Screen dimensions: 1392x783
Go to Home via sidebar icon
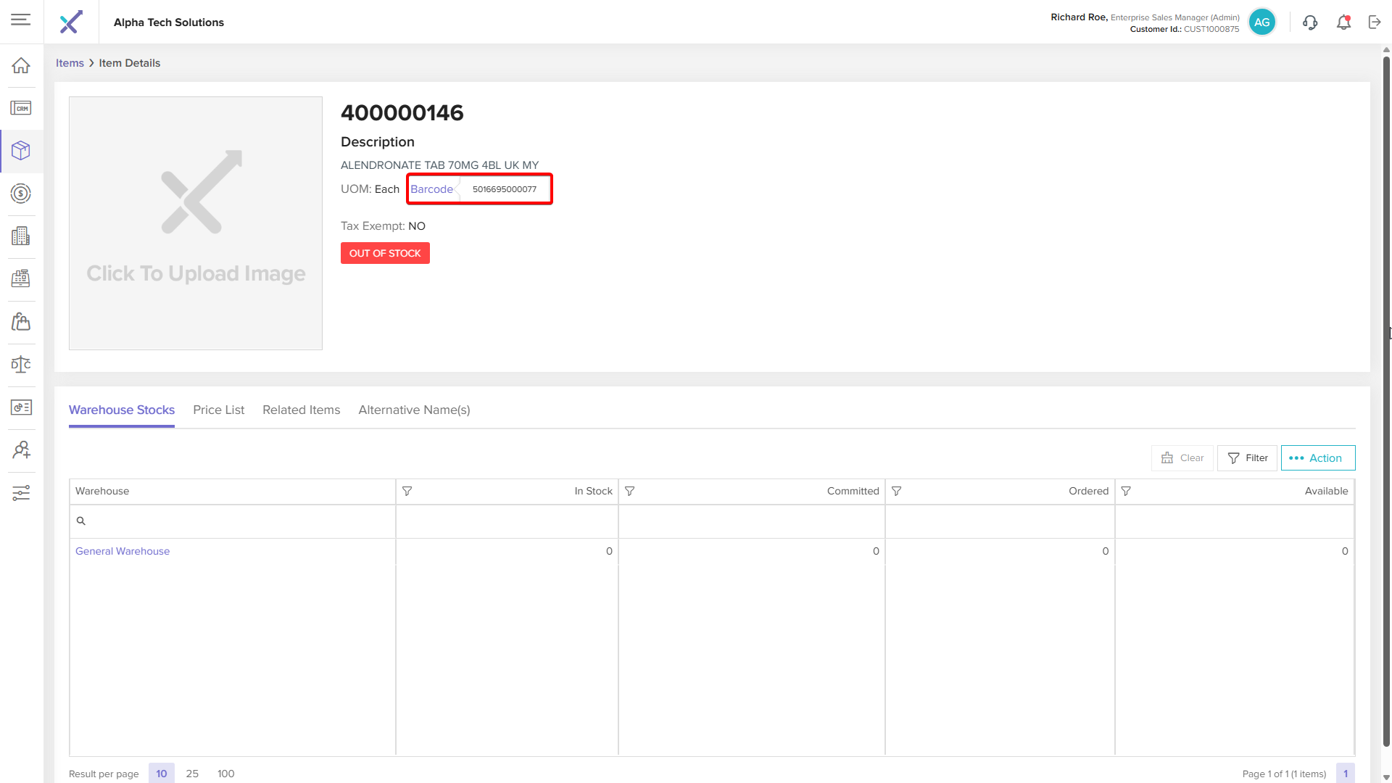[21, 65]
